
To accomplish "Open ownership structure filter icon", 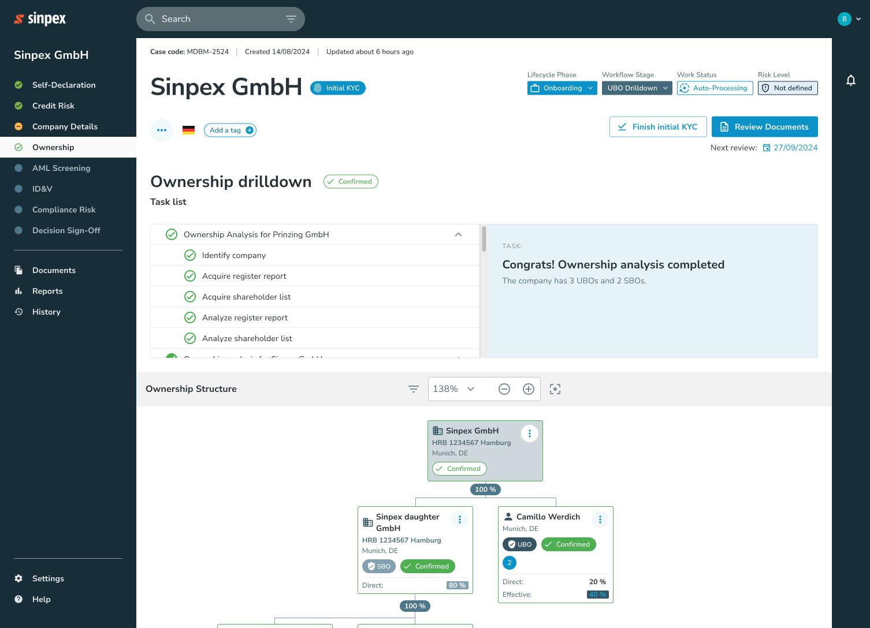I will pos(414,389).
